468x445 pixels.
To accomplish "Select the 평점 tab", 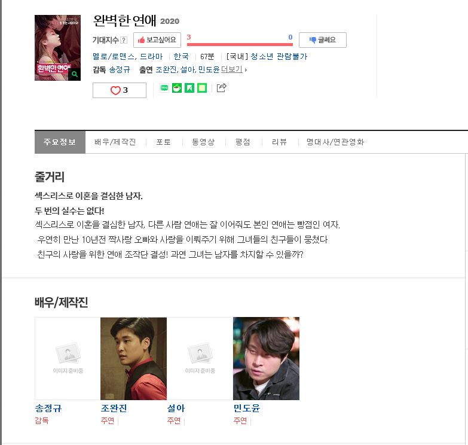I will pyautogui.click(x=243, y=142).
